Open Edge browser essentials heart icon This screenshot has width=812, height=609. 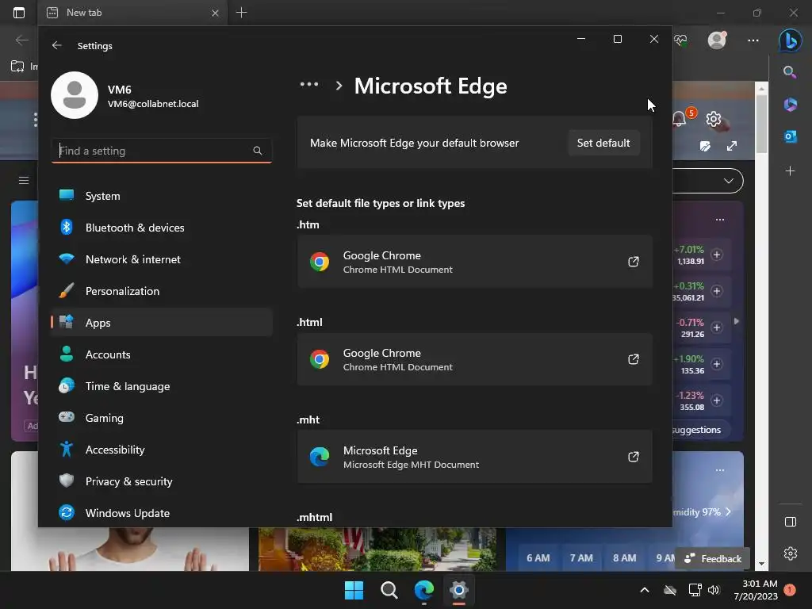click(x=680, y=40)
